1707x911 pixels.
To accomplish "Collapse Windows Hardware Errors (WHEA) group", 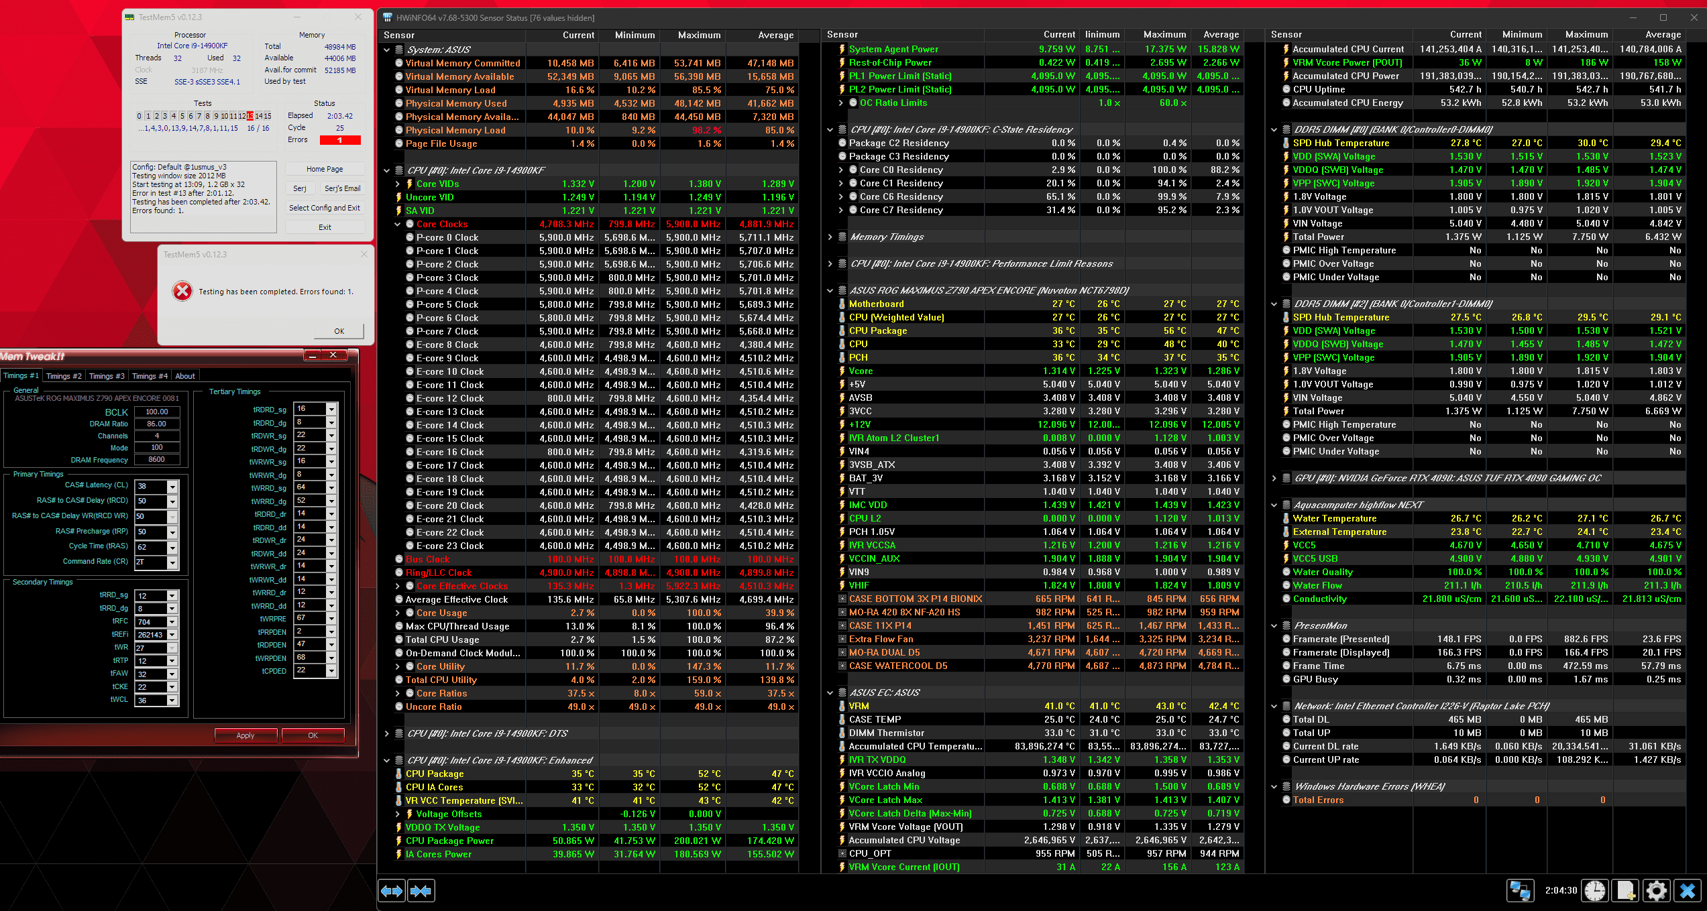I will pos(1274,786).
